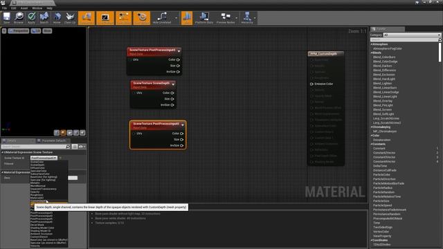Open the File menu

tap(5, 8)
